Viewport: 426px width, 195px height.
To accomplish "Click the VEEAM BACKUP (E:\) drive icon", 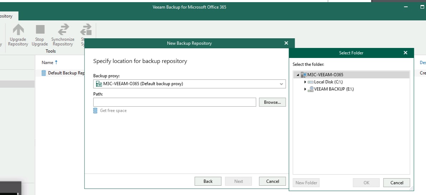I will pyautogui.click(x=310, y=89).
